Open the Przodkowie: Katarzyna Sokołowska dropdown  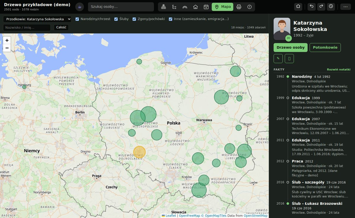37,19
